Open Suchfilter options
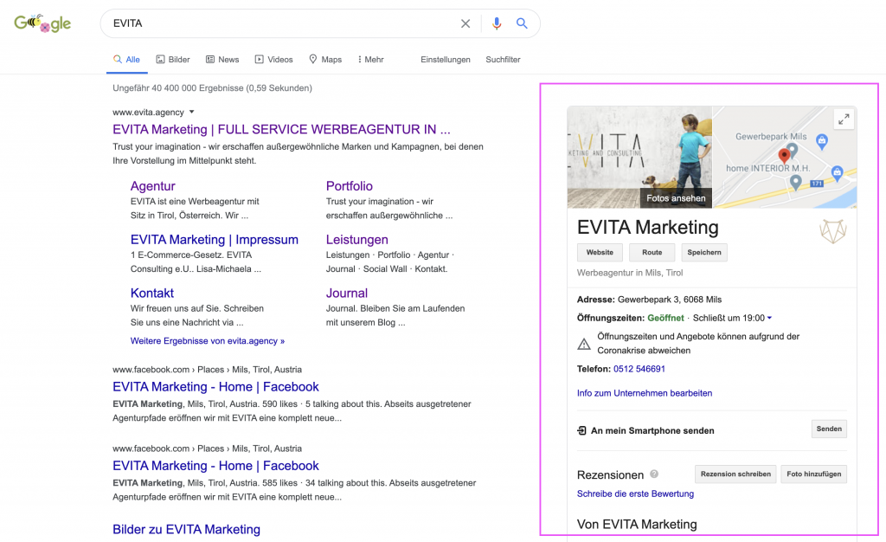 (x=503, y=60)
